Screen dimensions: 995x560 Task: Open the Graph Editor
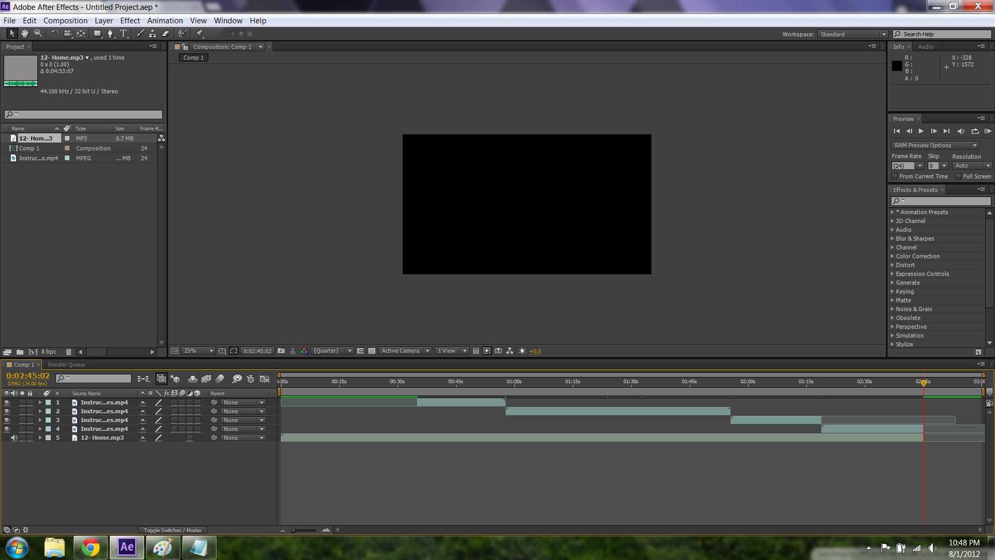click(x=264, y=379)
